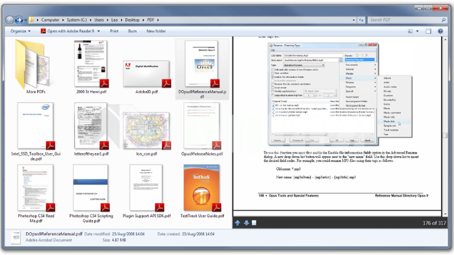
Task: Toggle the preview pane button
Action: [x=428, y=31]
